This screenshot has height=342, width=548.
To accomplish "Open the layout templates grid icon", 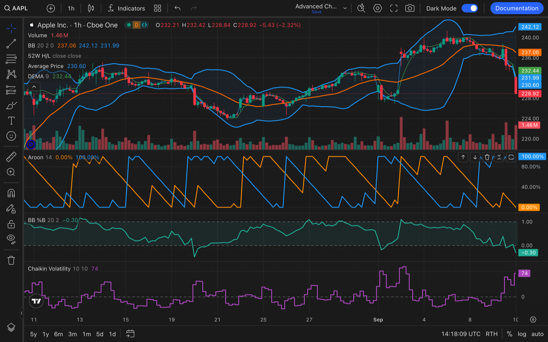I will [157, 8].
